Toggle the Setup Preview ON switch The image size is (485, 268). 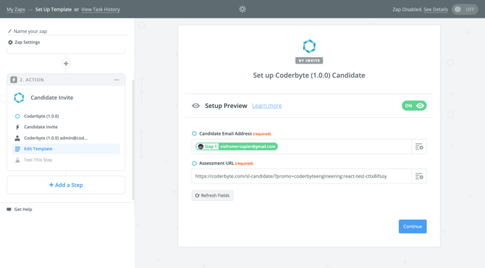tap(414, 106)
